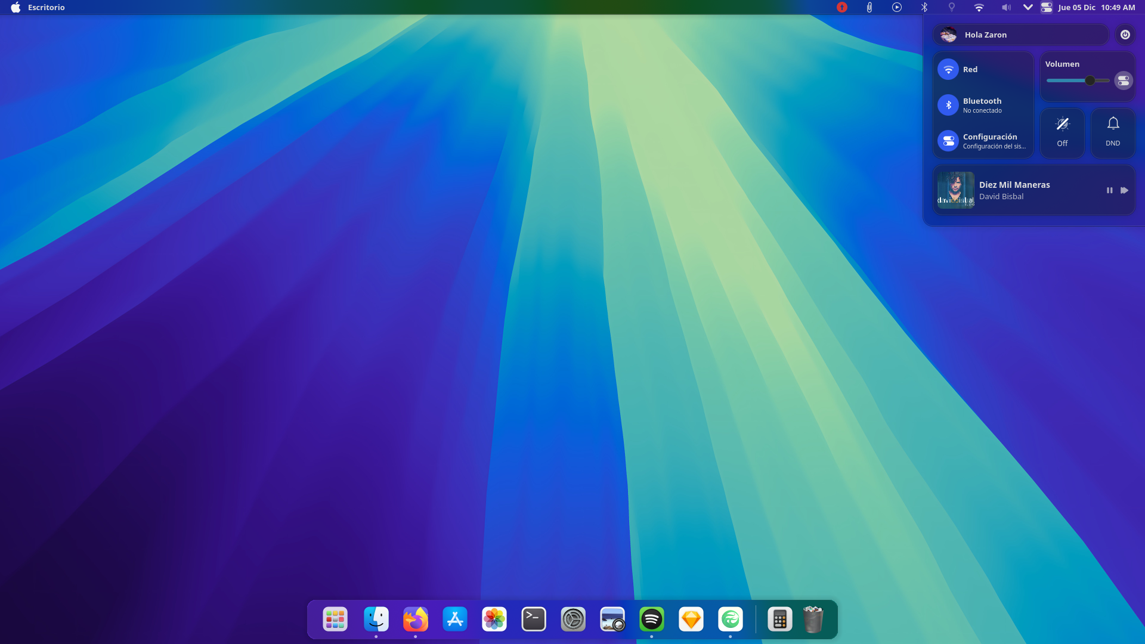Open the App Store dock icon
This screenshot has width=1145, height=644.
455,620
